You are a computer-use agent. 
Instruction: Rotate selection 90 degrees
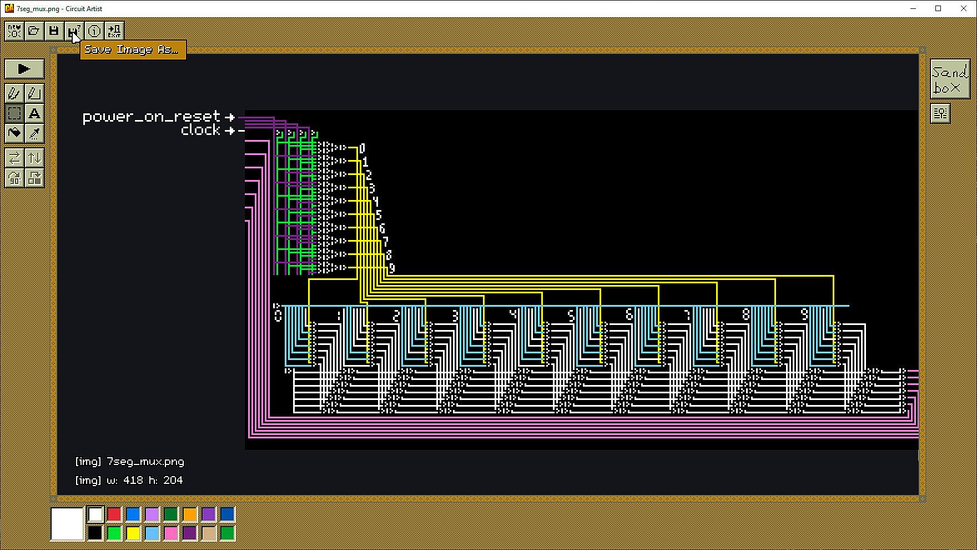[14, 178]
